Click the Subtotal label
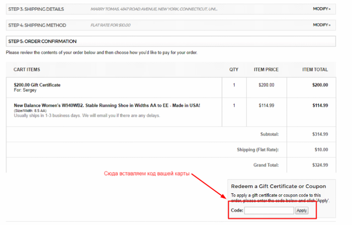Viewport: 352px width, 225px height. [269, 134]
